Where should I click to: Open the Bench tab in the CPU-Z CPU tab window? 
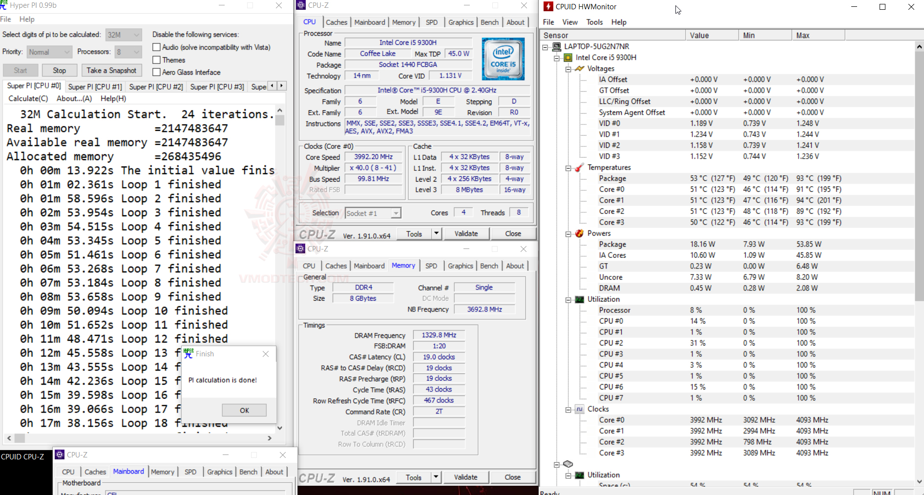489,22
